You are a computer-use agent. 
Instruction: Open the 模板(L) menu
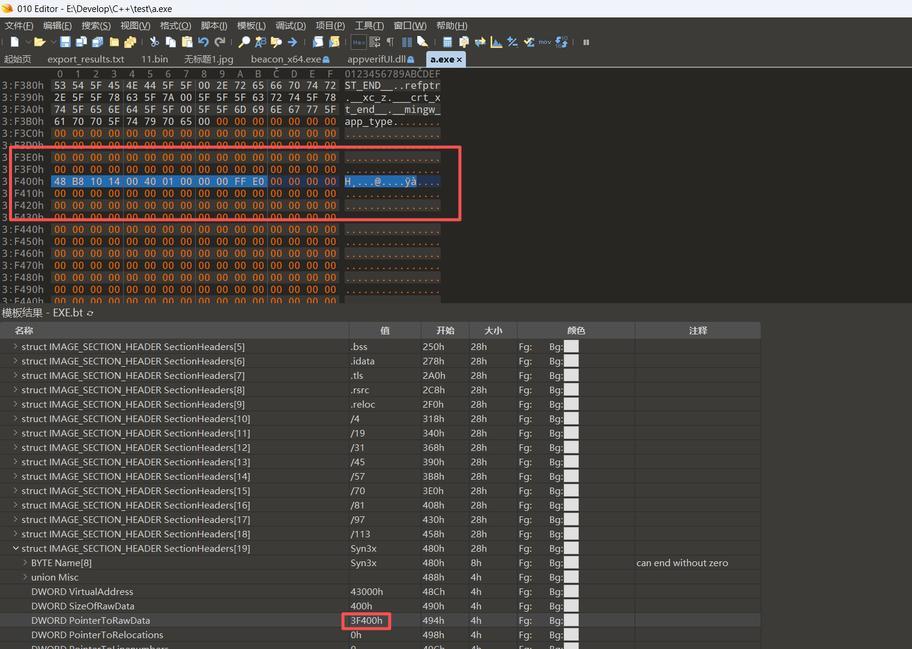(251, 26)
